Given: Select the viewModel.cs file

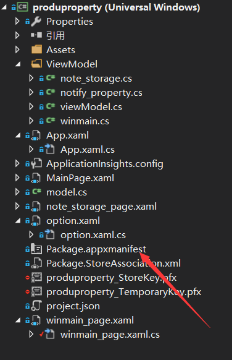Looking at the screenshot, I should 91,107.
